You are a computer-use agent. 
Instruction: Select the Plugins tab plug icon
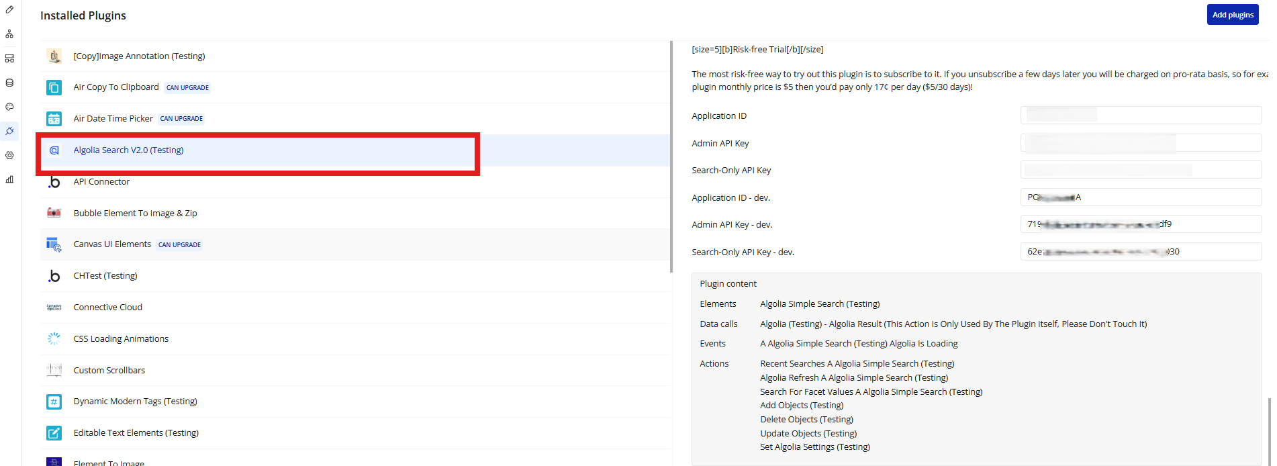(x=9, y=131)
